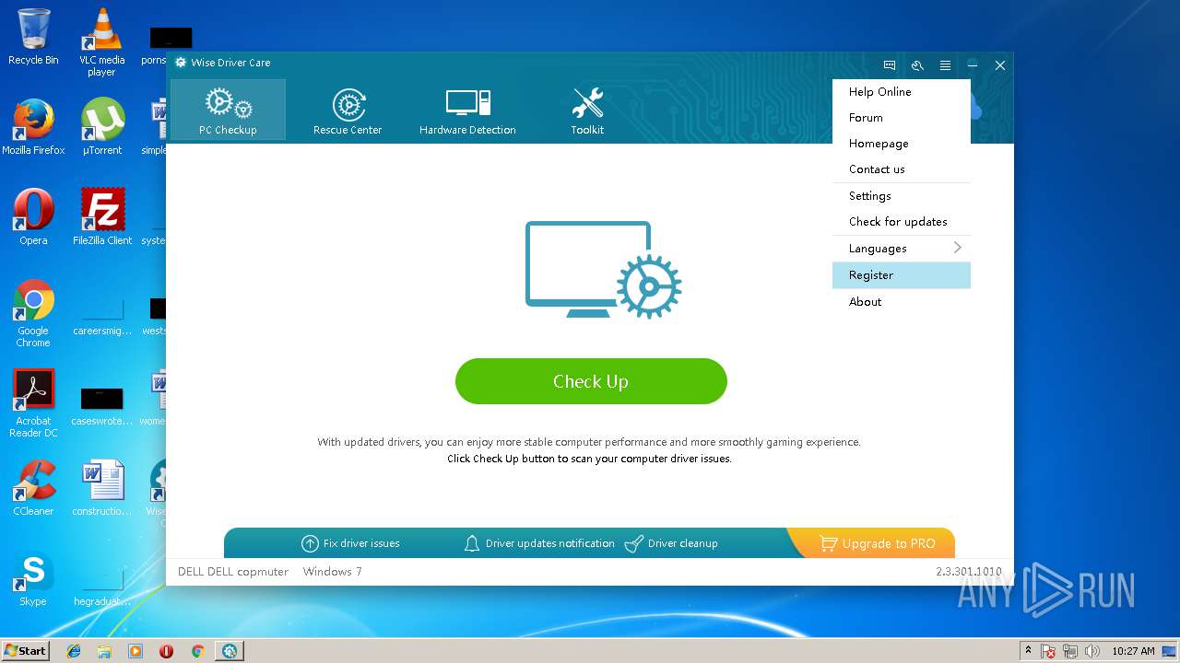Click the skin/tools icon in title bar
Image resolution: width=1180 pixels, height=663 pixels.
click(x=917, y=65)
